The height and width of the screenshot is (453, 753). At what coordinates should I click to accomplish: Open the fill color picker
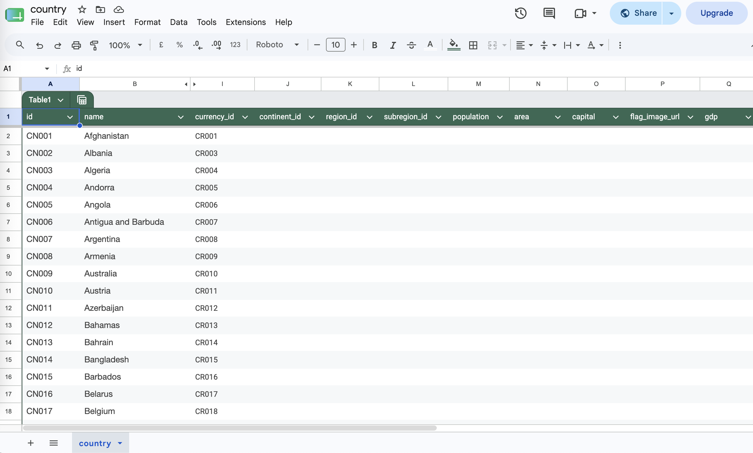tap(454, 45)
